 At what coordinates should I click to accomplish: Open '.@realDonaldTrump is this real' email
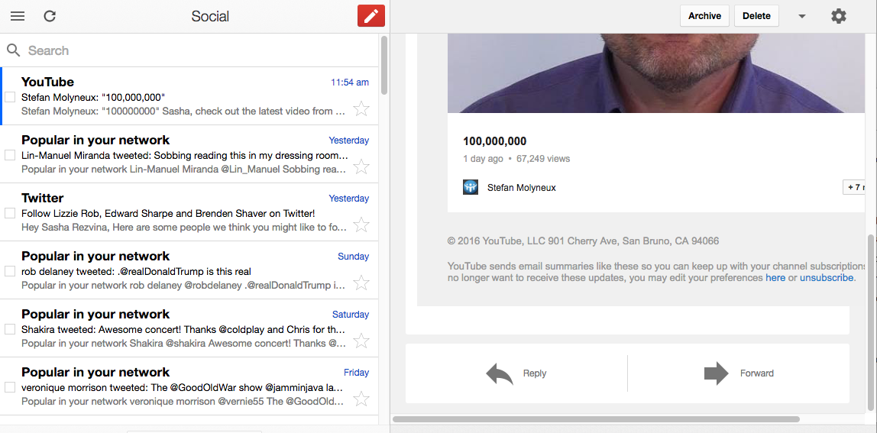(x=189, y=271)
